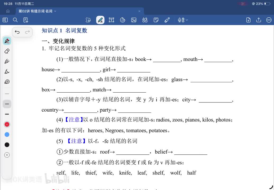The height and width of the screenshot is (190, 274).
Task: Tap the blank after belief→
Action: (191, 152)
